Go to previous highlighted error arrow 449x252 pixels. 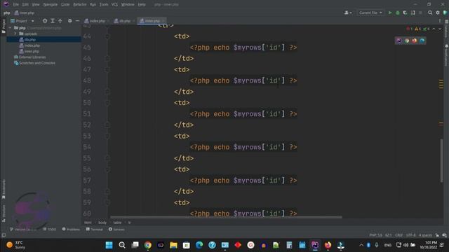pyautogui.click(x=434, y=29)
